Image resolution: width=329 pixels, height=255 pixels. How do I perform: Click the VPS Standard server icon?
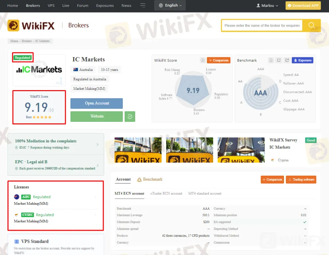(16, 242)
